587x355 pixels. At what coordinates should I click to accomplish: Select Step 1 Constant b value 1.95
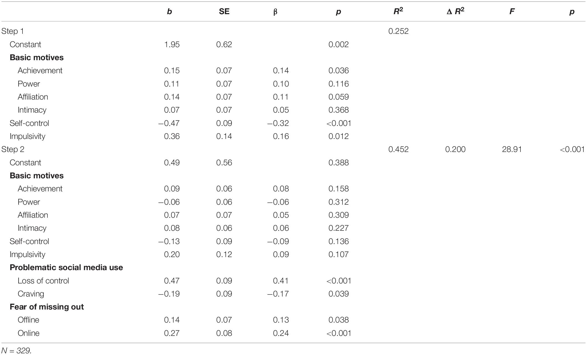[172, 44]
